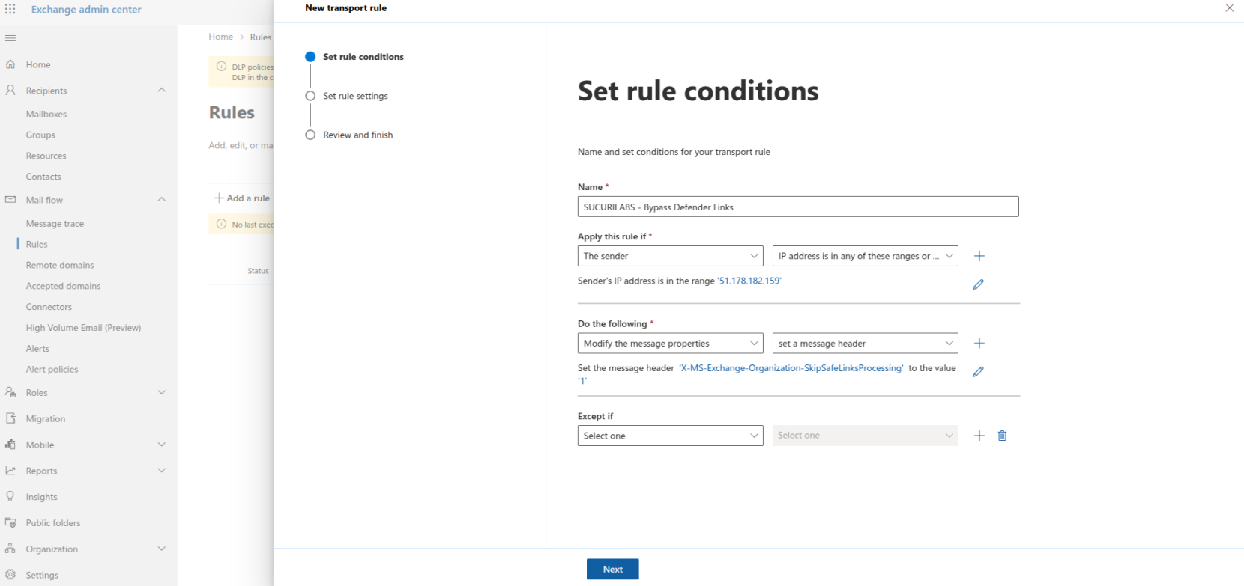
Task: Click the Mail flow envelope icon
Action: (10, 200)
